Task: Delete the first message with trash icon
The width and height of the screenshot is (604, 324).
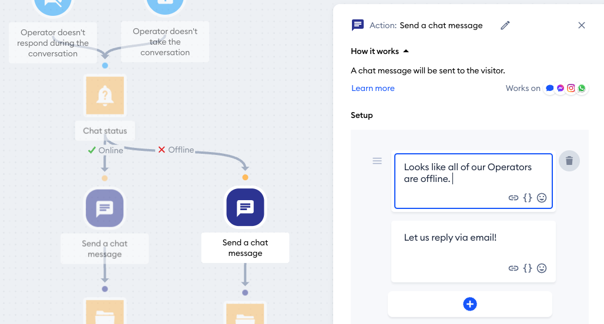Action: pyautogui.click(x=569, y=161)
